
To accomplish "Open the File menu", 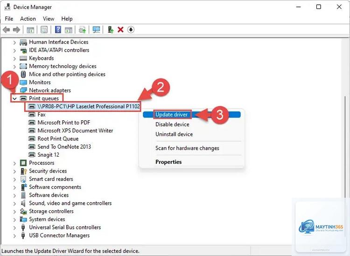I will click(9, 19).
